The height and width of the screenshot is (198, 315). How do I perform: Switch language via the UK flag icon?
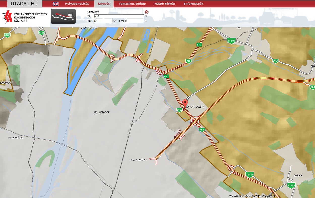pyautogui.click(x=55, y=4)
